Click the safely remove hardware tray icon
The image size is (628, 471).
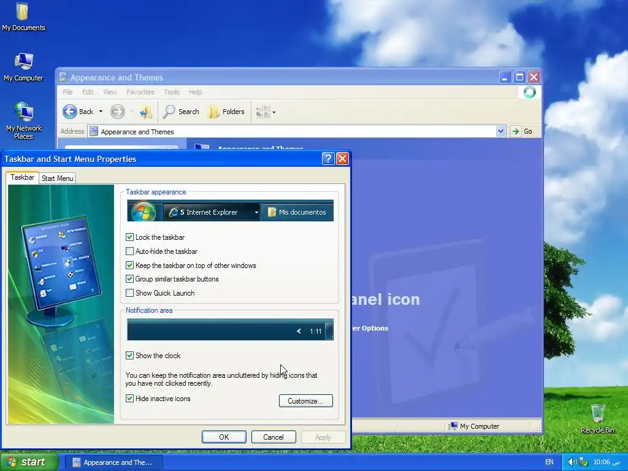coord(584,462)
